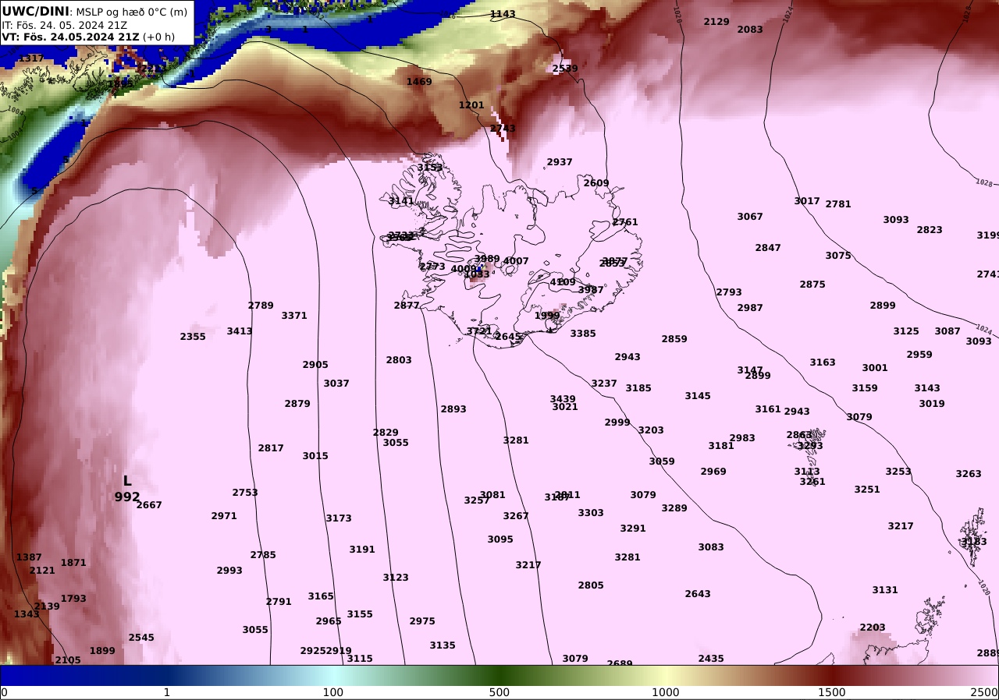Click the 1000 label on the colour scale
The width and height of the screenshot is (999, 700).
click(x=666, y=692)
